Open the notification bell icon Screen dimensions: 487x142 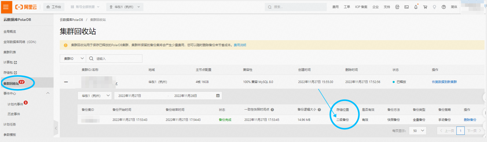coord(416,7)
